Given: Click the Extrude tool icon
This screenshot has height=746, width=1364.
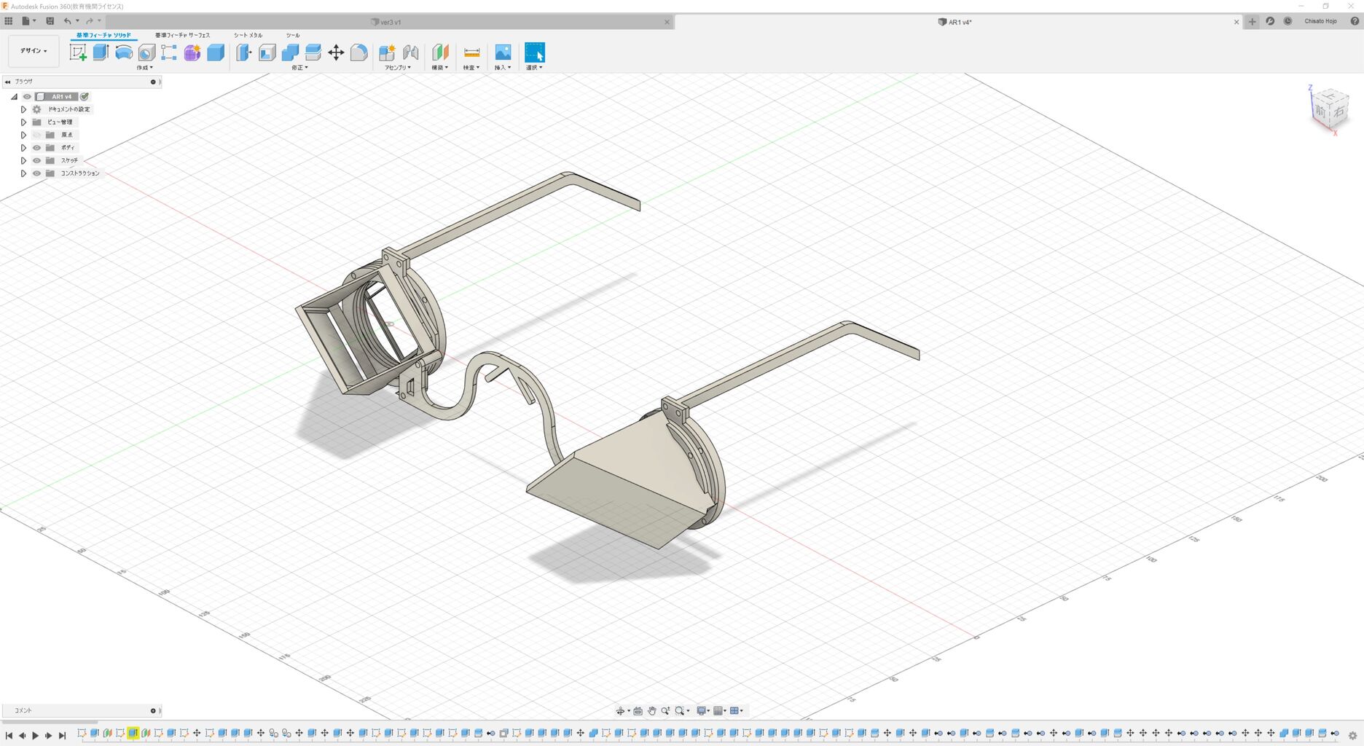Looking at the screenshot, I should pos(101,52).
